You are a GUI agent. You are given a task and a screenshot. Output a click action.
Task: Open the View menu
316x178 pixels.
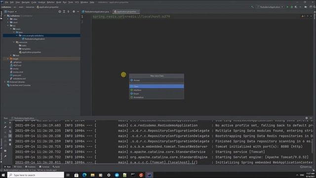coord(18,2)
